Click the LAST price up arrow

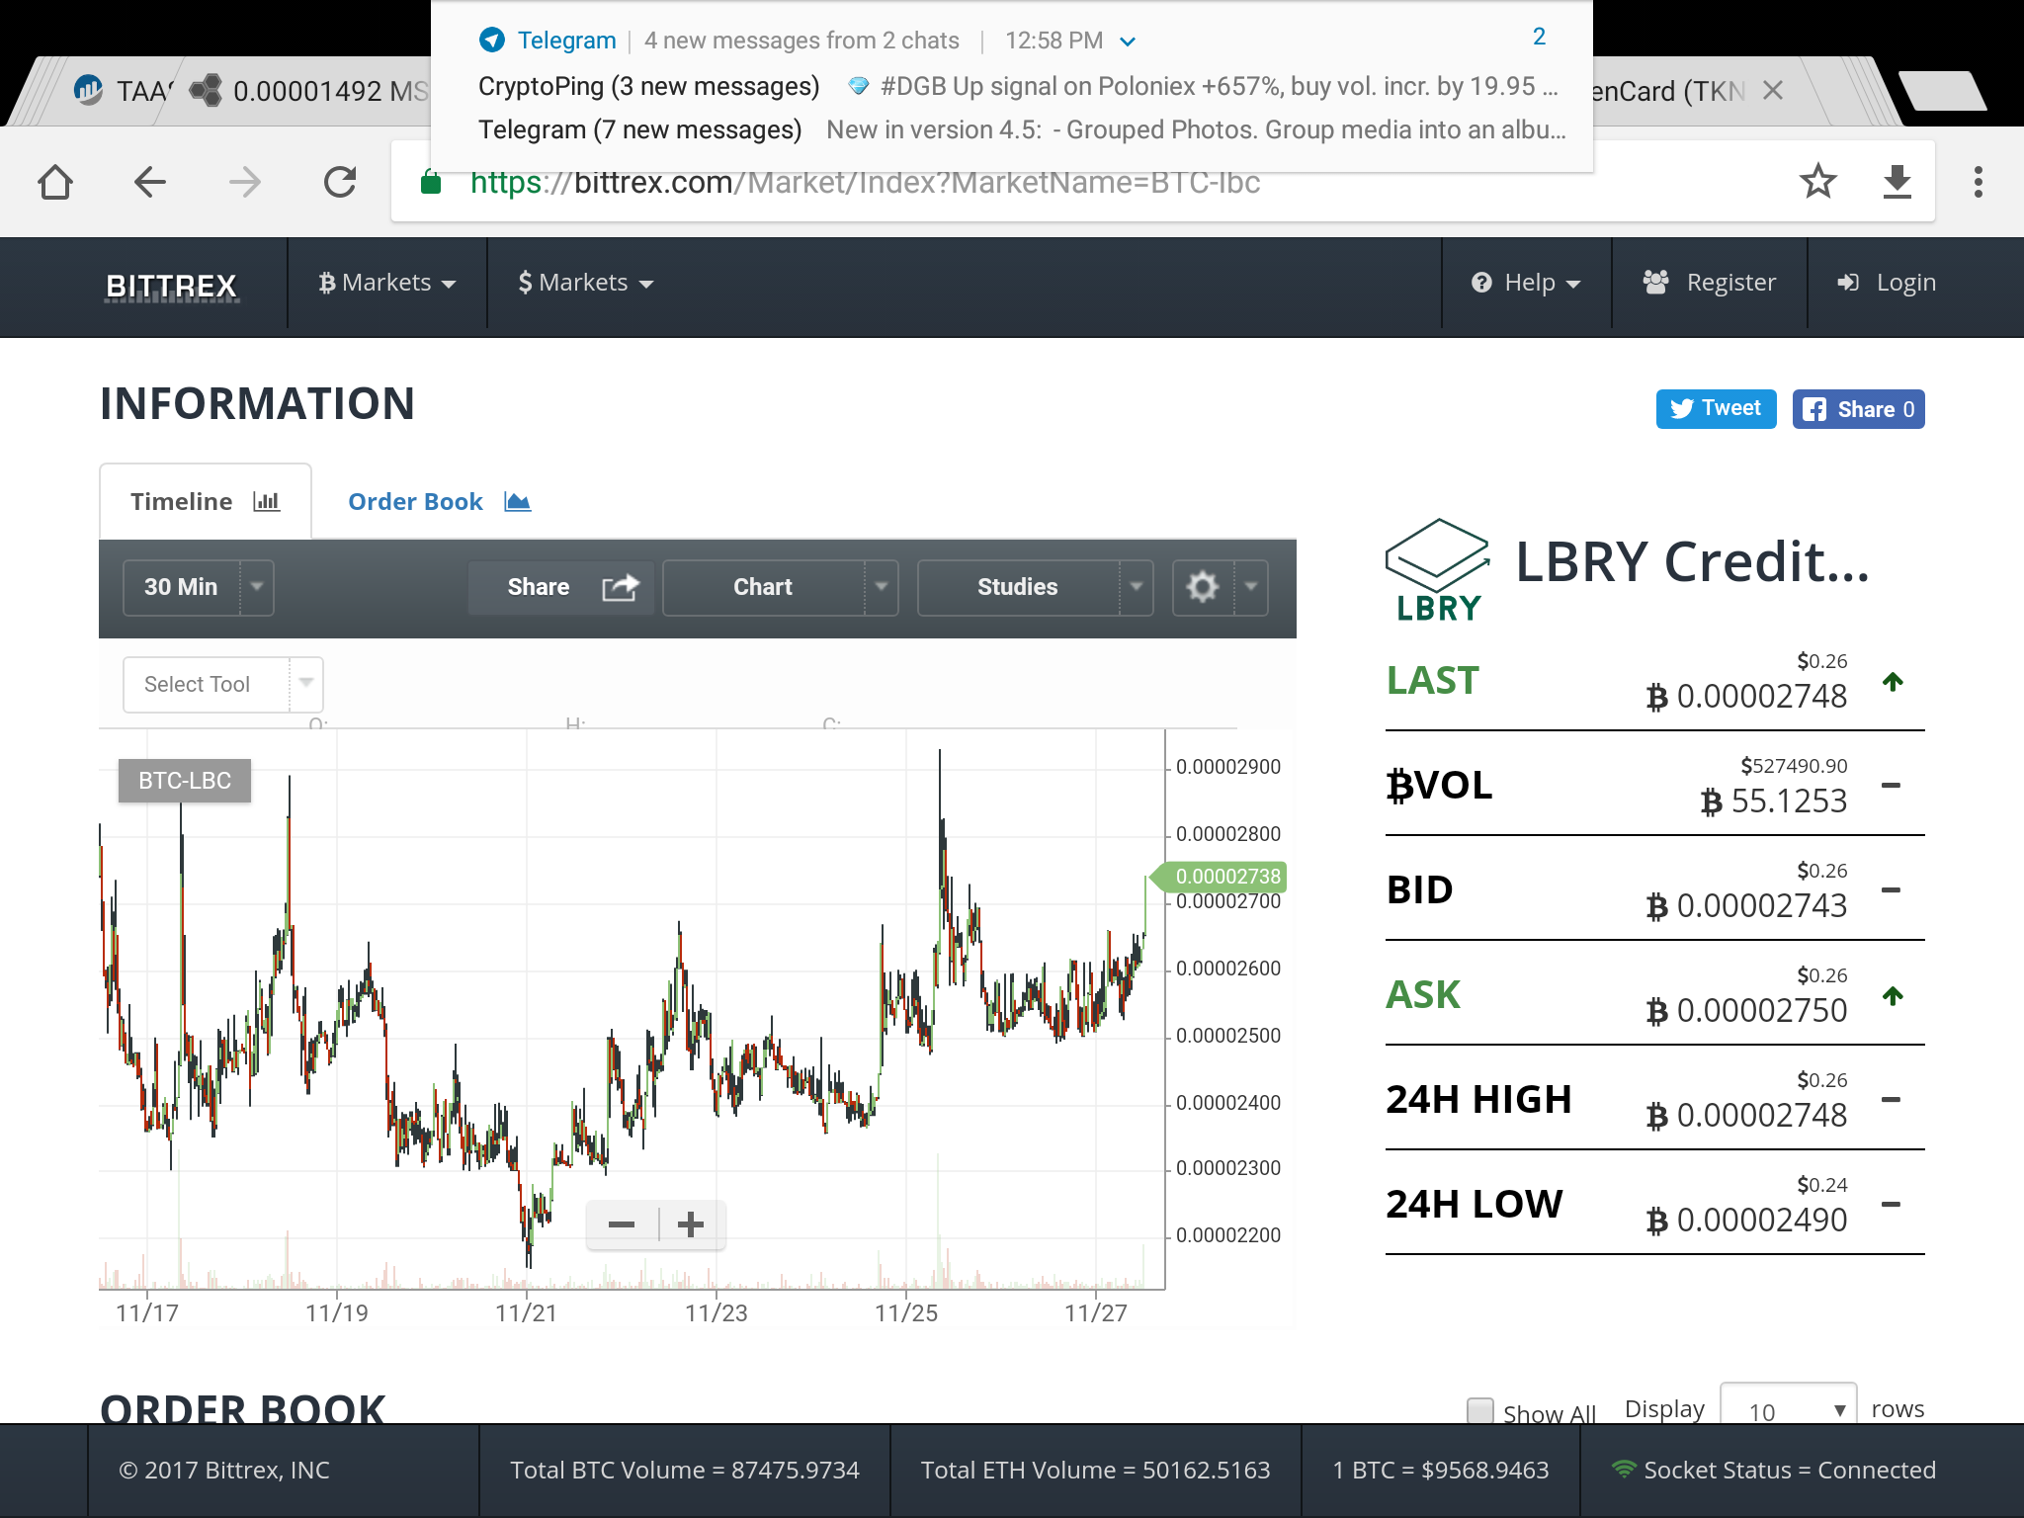point(1893,682)
